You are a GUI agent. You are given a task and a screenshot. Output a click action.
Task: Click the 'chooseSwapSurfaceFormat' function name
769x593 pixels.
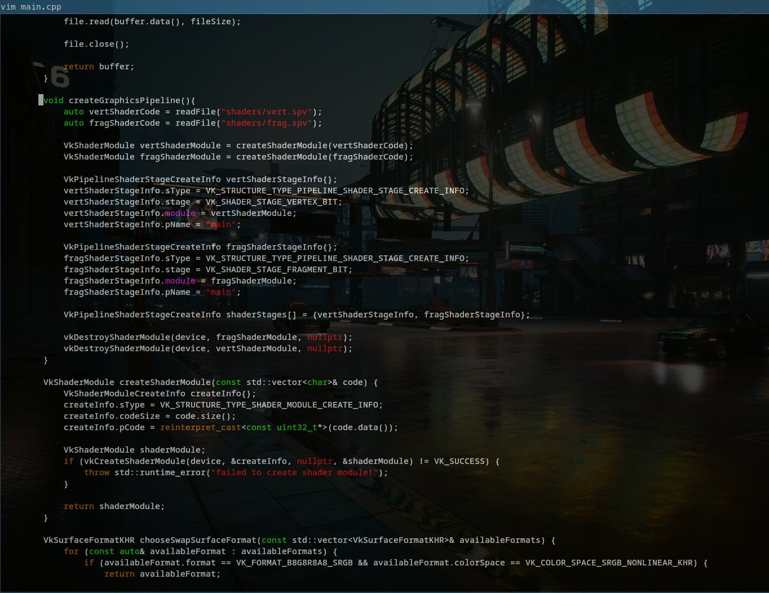click(x=198, y=541)
